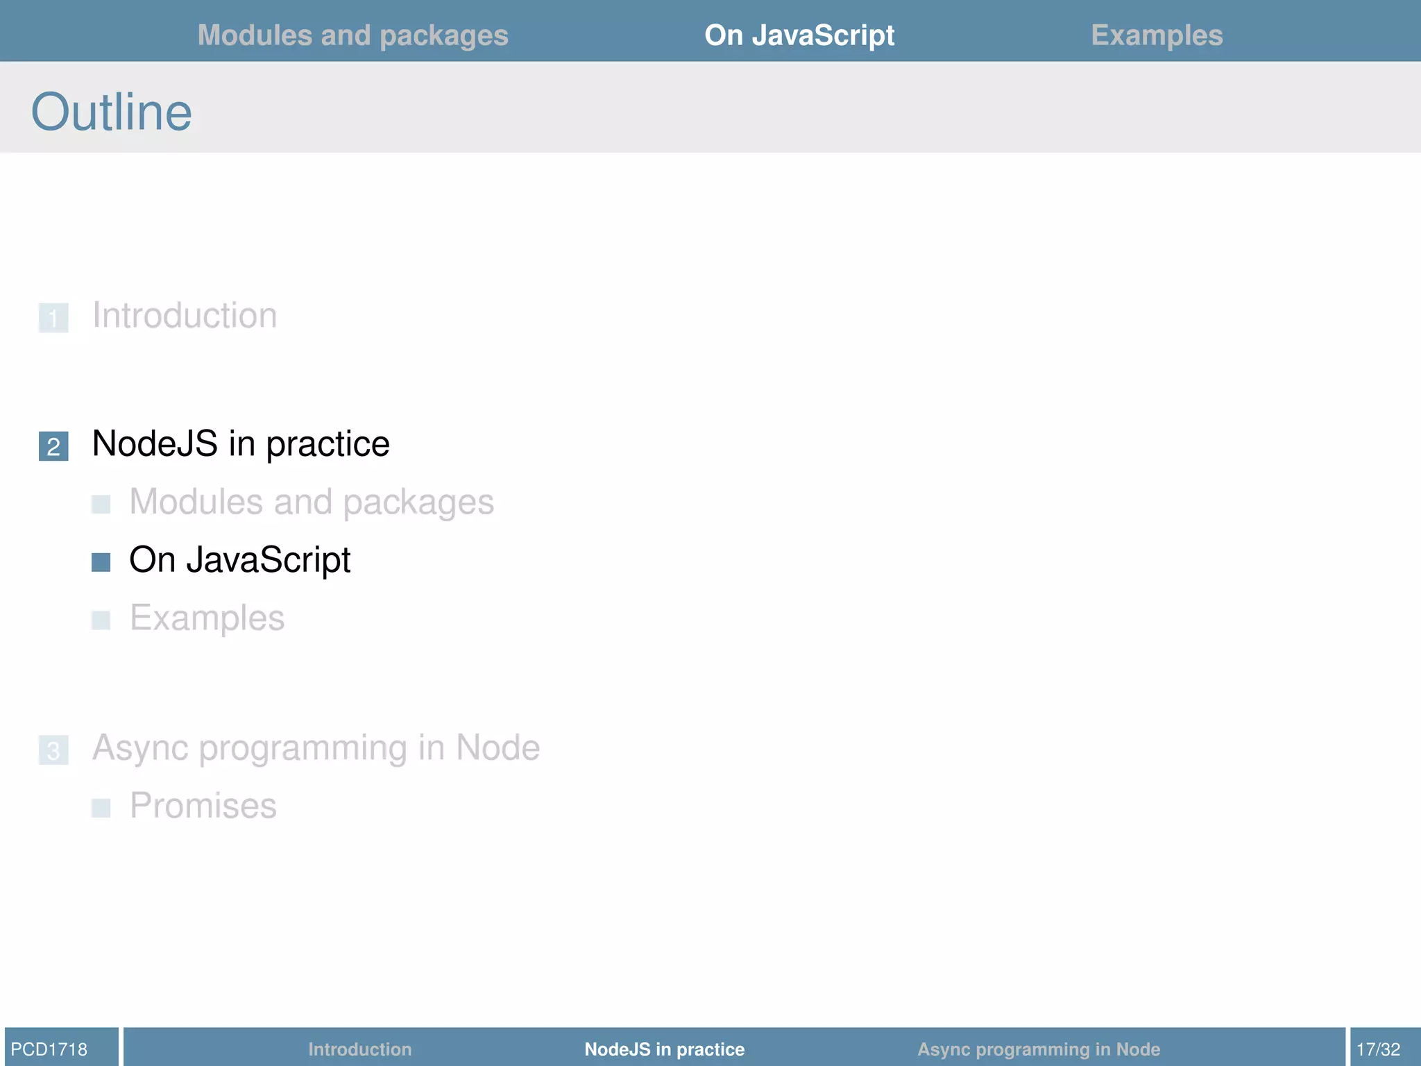Open 'Examples' outline subsection

click(207, 618)
